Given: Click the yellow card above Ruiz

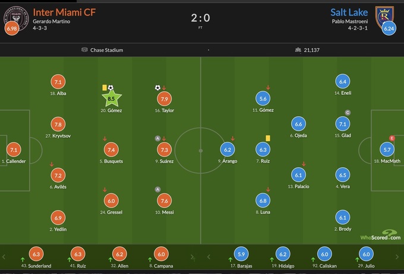Looking at the screenshot, I should (x=268, y=138).
